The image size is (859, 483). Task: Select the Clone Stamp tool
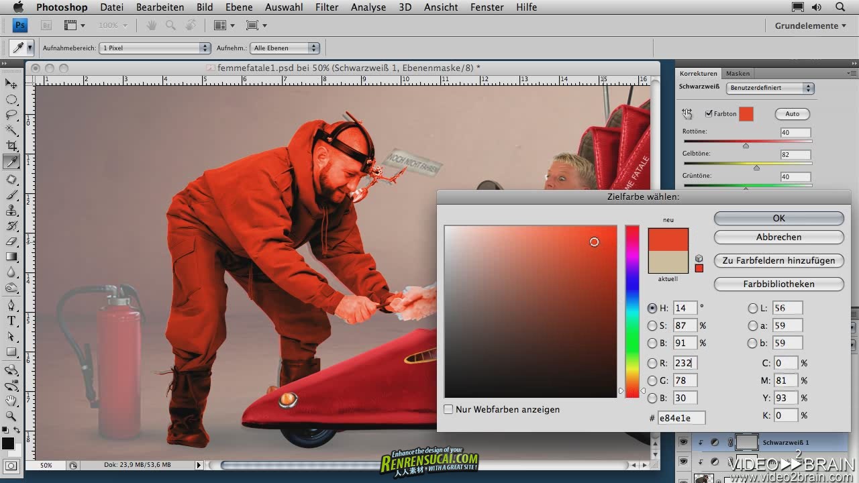11,210
